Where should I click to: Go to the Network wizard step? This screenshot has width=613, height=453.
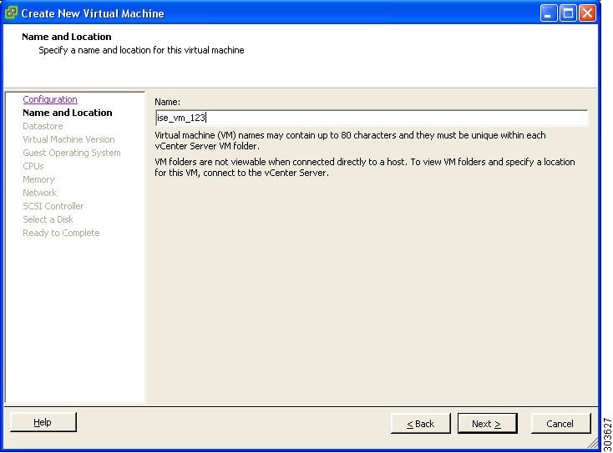point(39,193)
